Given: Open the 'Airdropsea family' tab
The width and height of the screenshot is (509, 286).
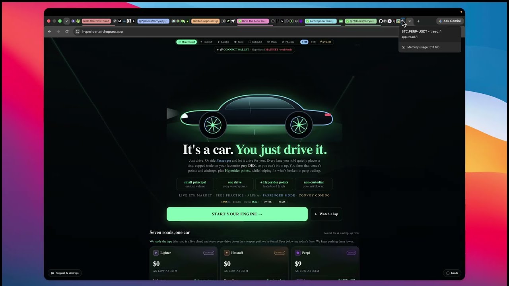Looking at the screenshot, I should [x=321, y=21].
